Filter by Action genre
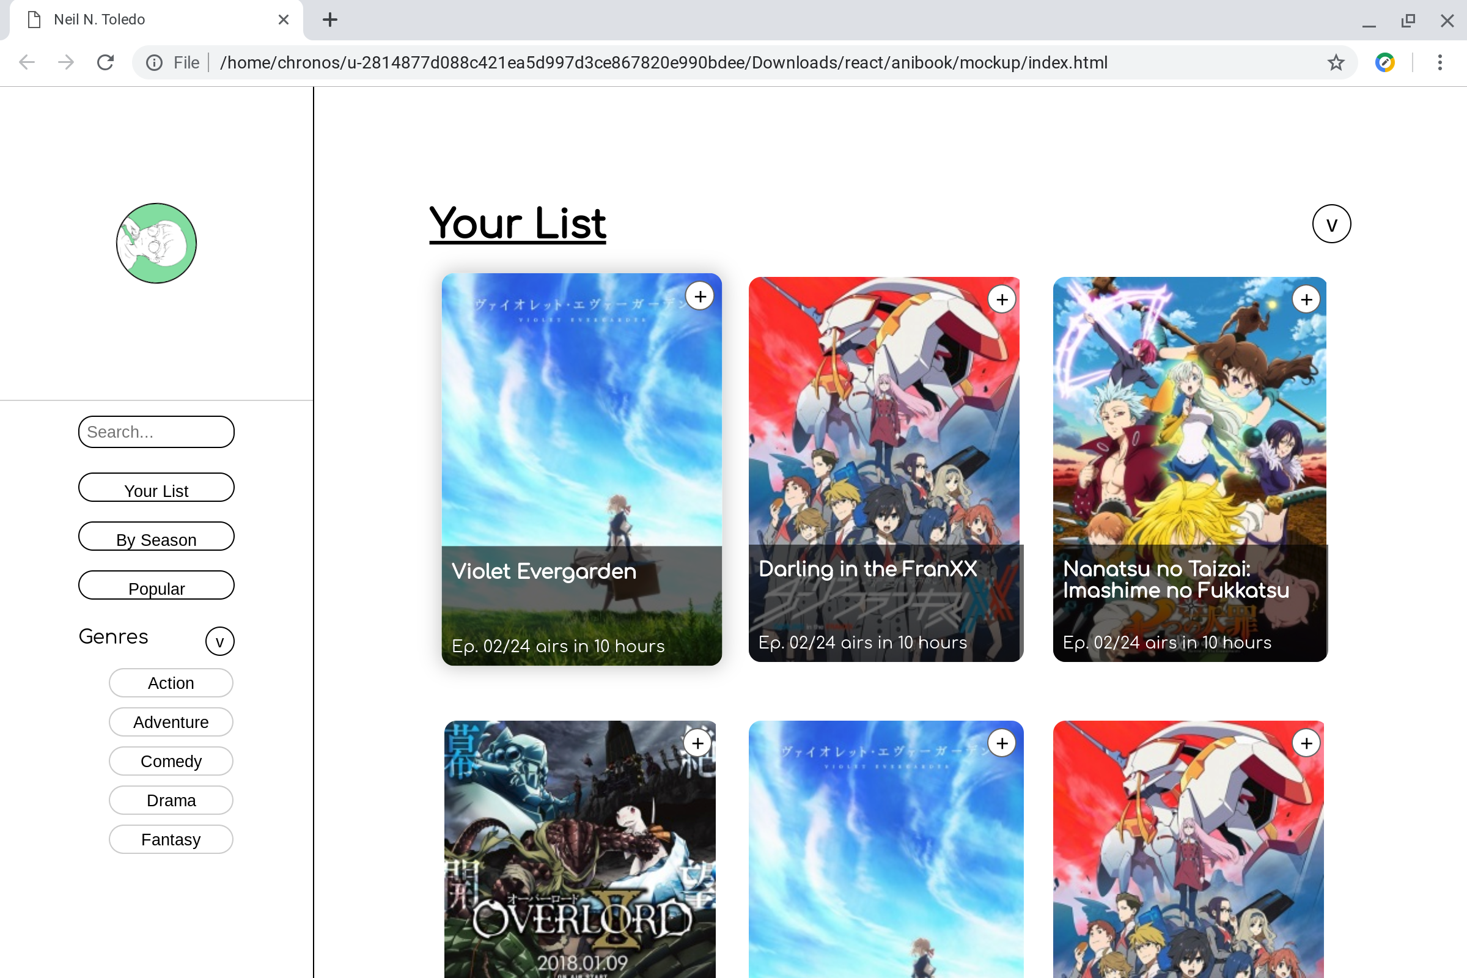This screenshot has height=978, width=1467. point(171,683)
